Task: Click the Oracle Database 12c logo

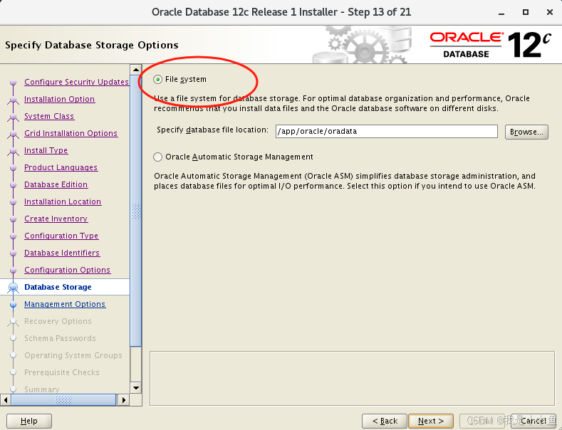Action: click(x=490, y=45)
